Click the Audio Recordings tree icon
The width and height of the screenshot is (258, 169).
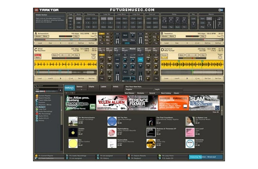tap(37, 111)
